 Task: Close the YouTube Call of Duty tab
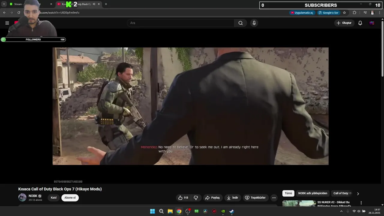(x=99, y=4)
